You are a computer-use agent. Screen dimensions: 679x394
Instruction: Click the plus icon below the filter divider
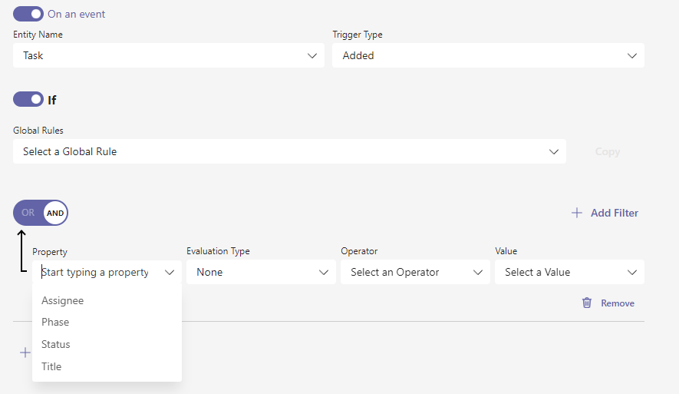click(25, 353)
